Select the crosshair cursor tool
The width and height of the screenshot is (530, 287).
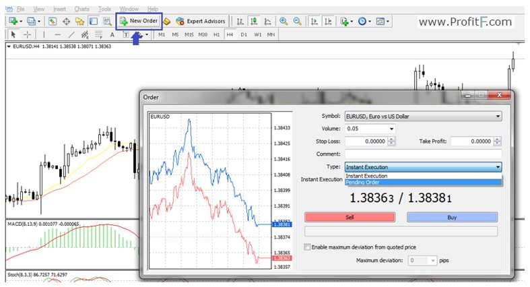(x=27, y=34)
